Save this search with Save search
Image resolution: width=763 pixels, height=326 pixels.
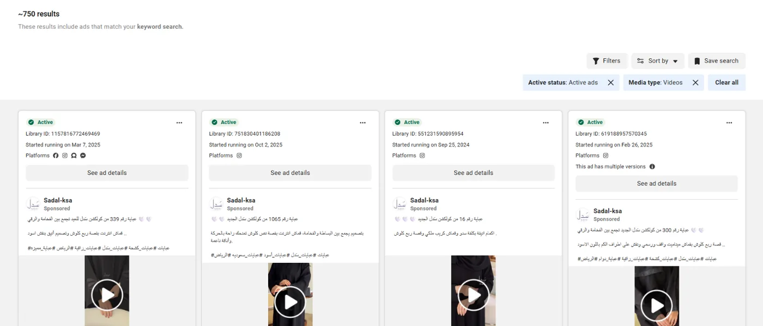click(717, 61)
